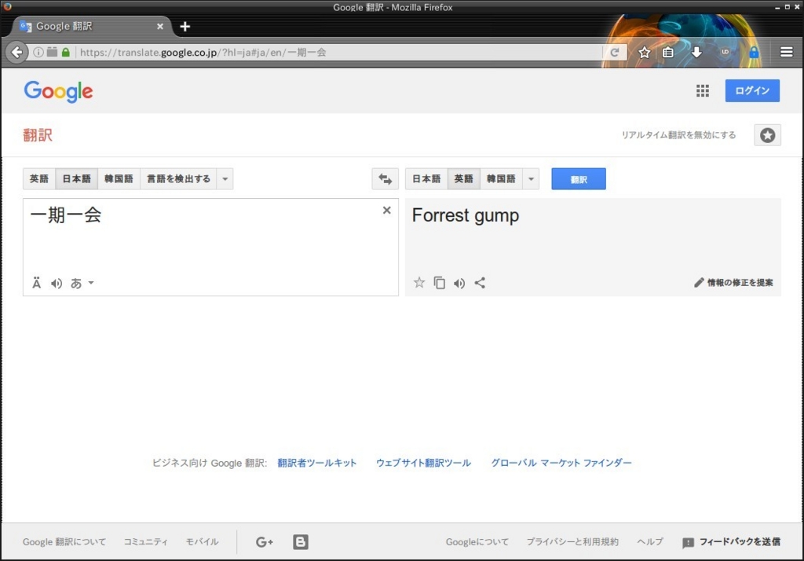Copy the translation Forrest gump

coord(440,283)
